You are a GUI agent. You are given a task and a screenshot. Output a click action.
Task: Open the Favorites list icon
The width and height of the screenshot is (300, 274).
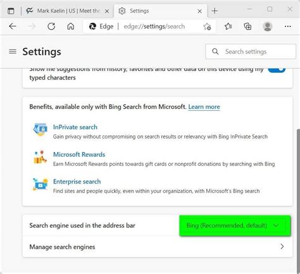pyautogui.click(x=228, y=27)
